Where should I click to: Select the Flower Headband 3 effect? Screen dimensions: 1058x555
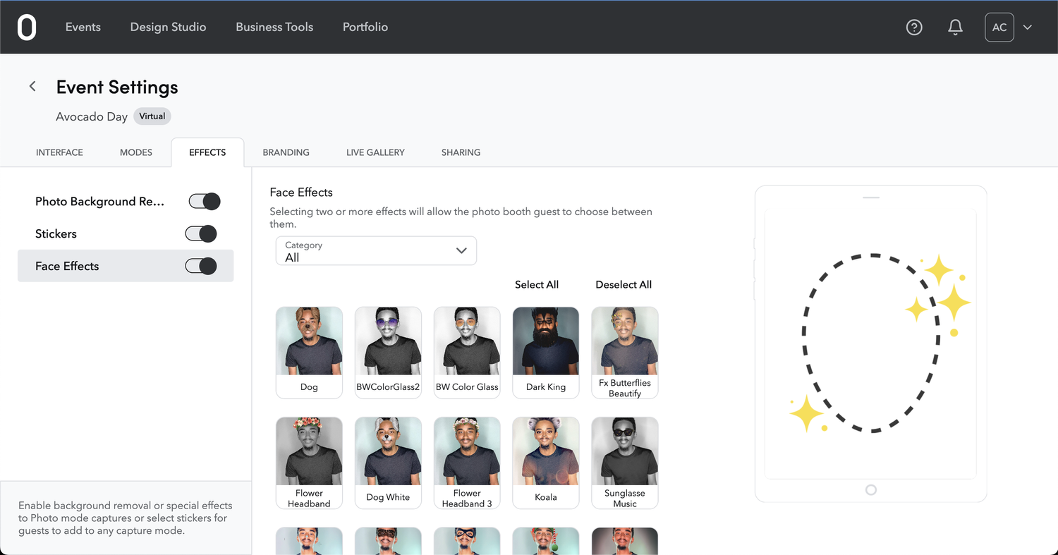coord(467,463)
